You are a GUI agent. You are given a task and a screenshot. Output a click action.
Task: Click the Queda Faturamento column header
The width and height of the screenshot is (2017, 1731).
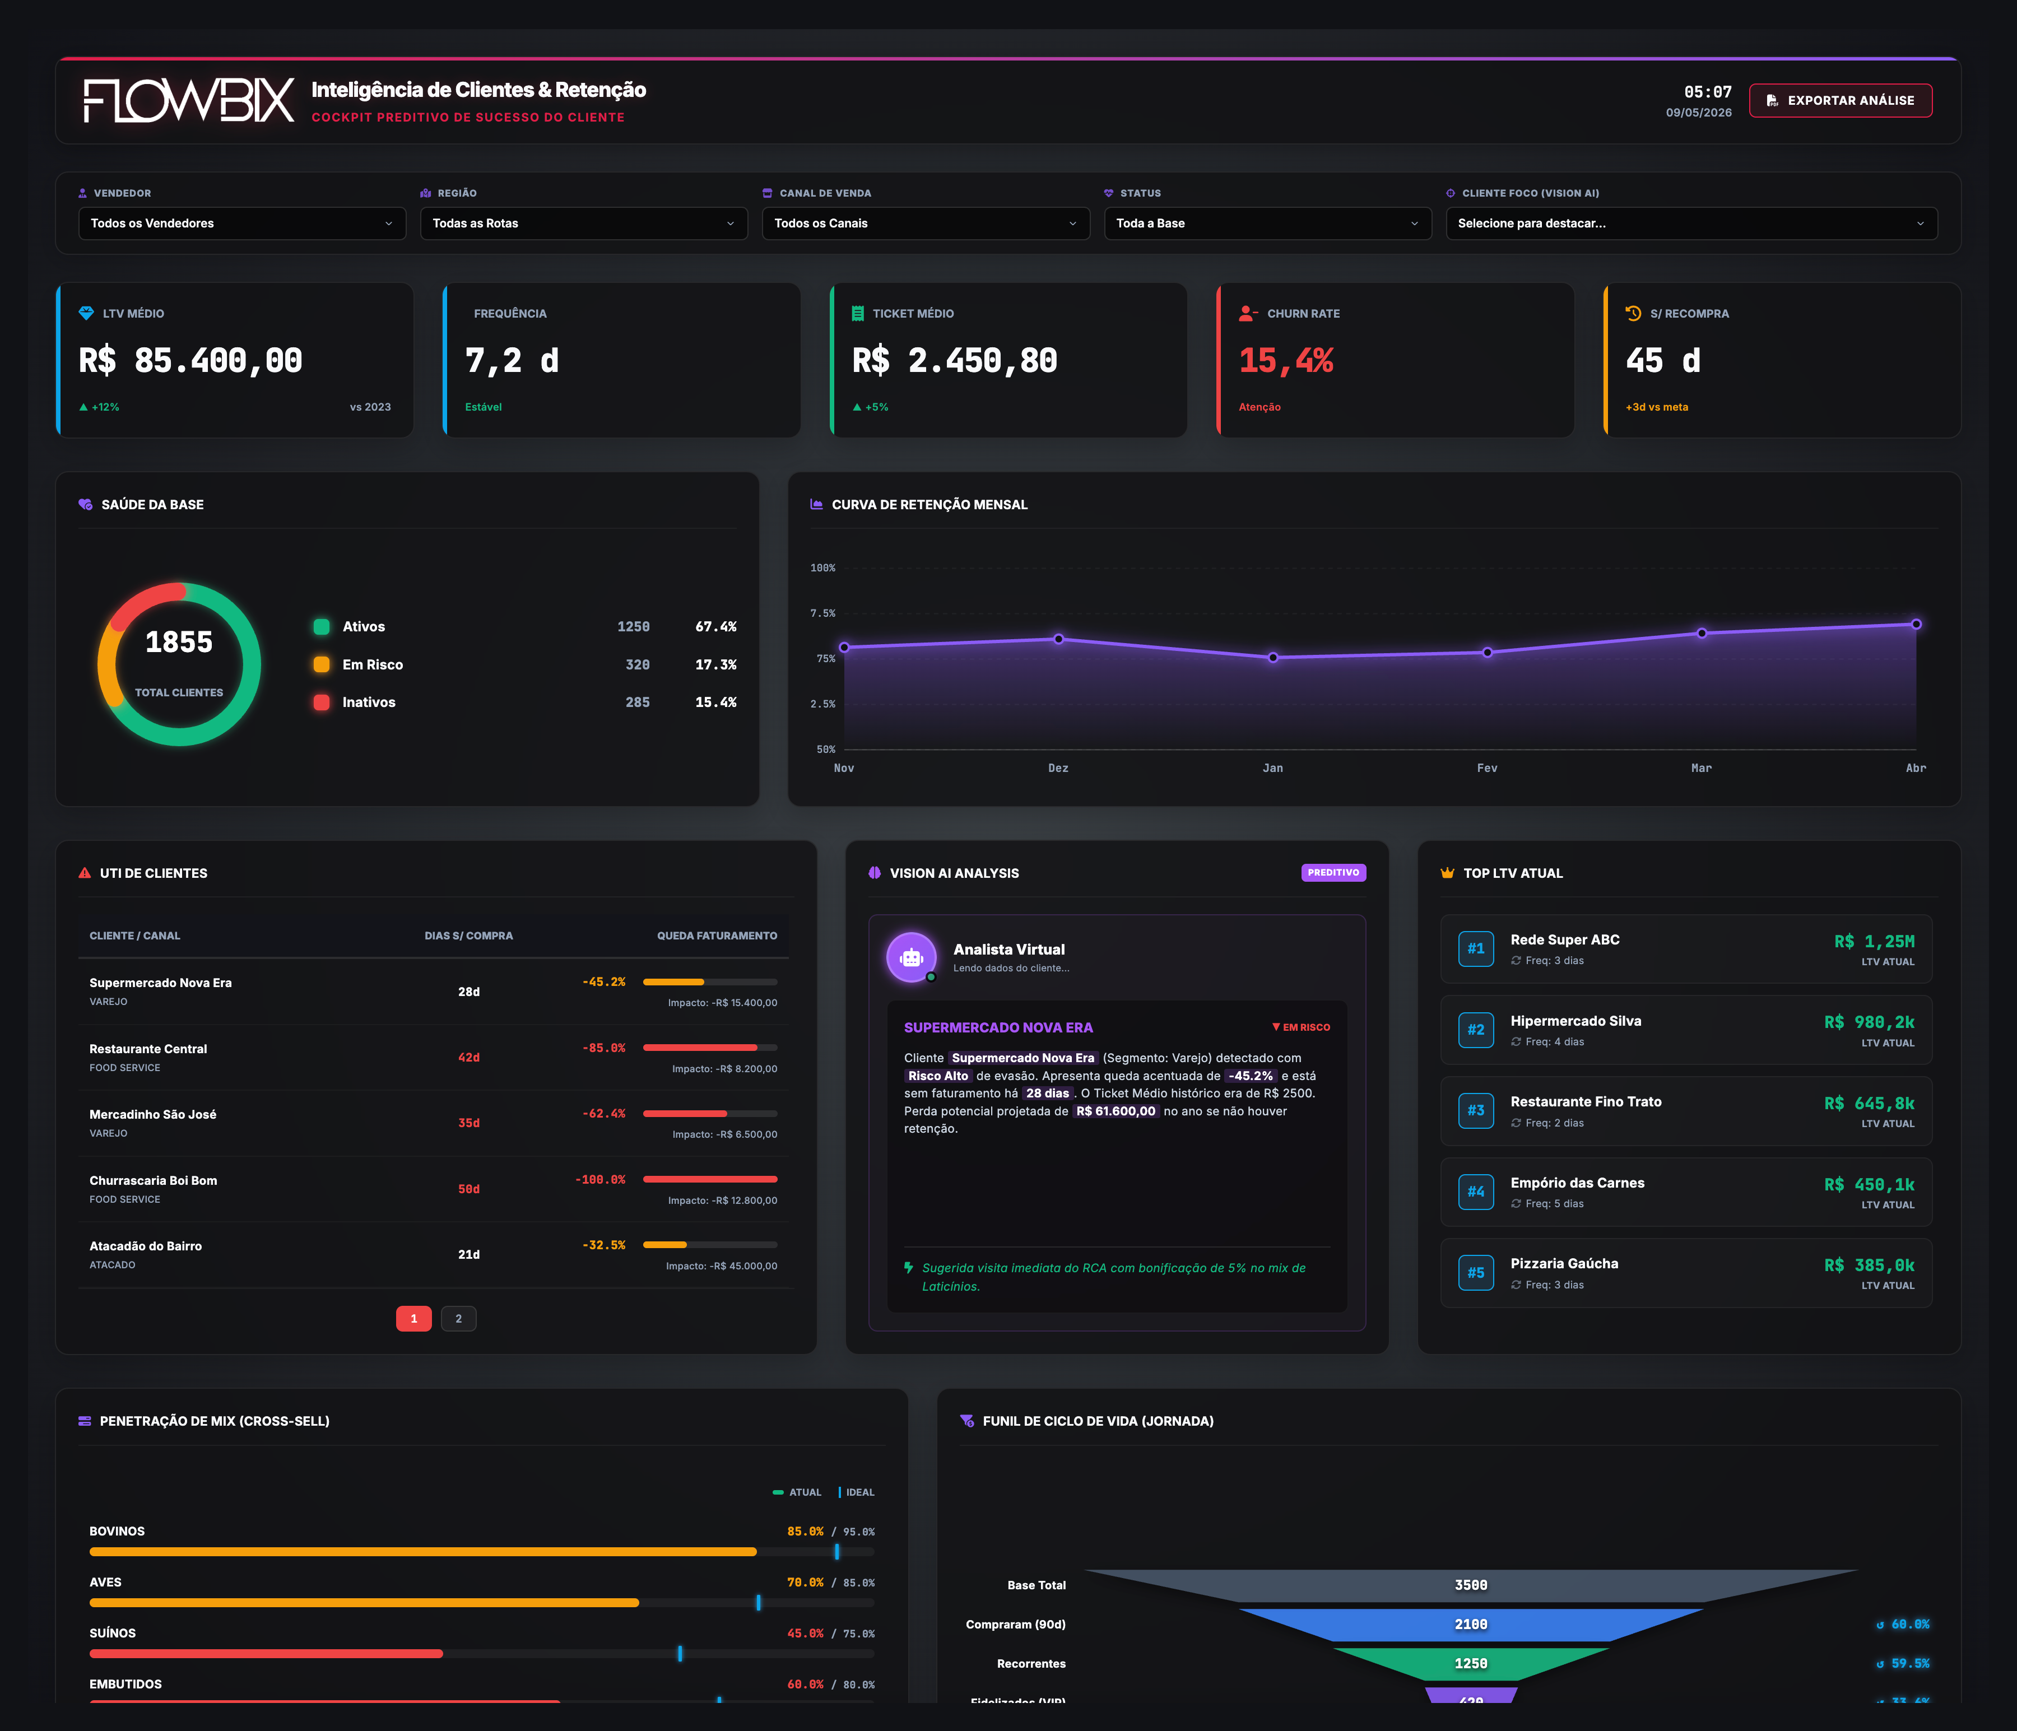(x=717, y=936)
